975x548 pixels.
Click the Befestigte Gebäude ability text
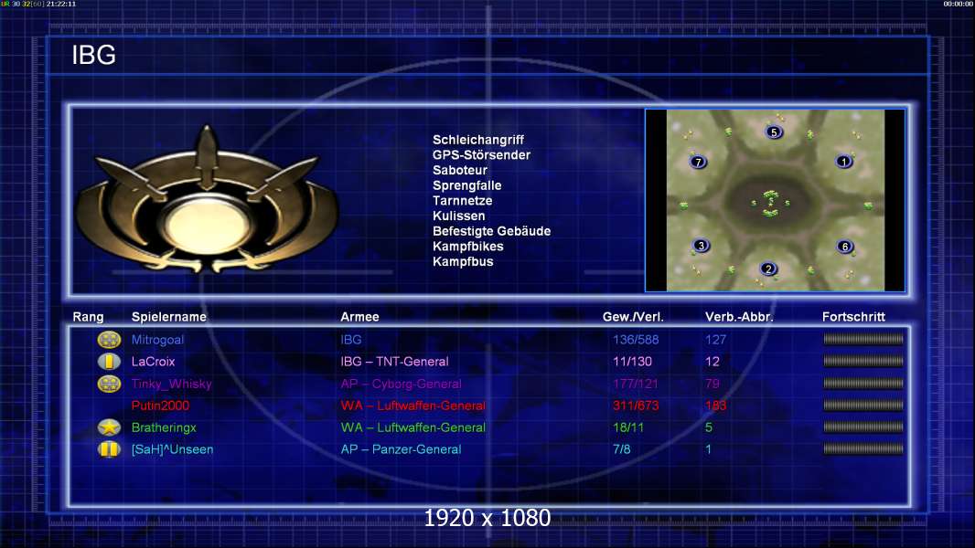491,231
